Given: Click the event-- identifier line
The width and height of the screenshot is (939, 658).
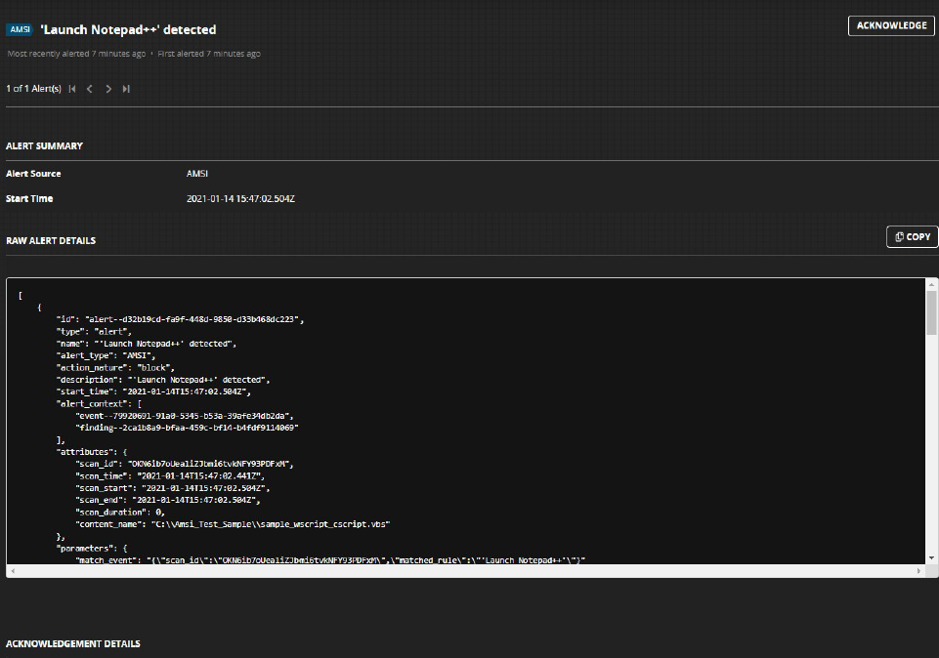Looking at the screenshot, I should tap(185, 416).
